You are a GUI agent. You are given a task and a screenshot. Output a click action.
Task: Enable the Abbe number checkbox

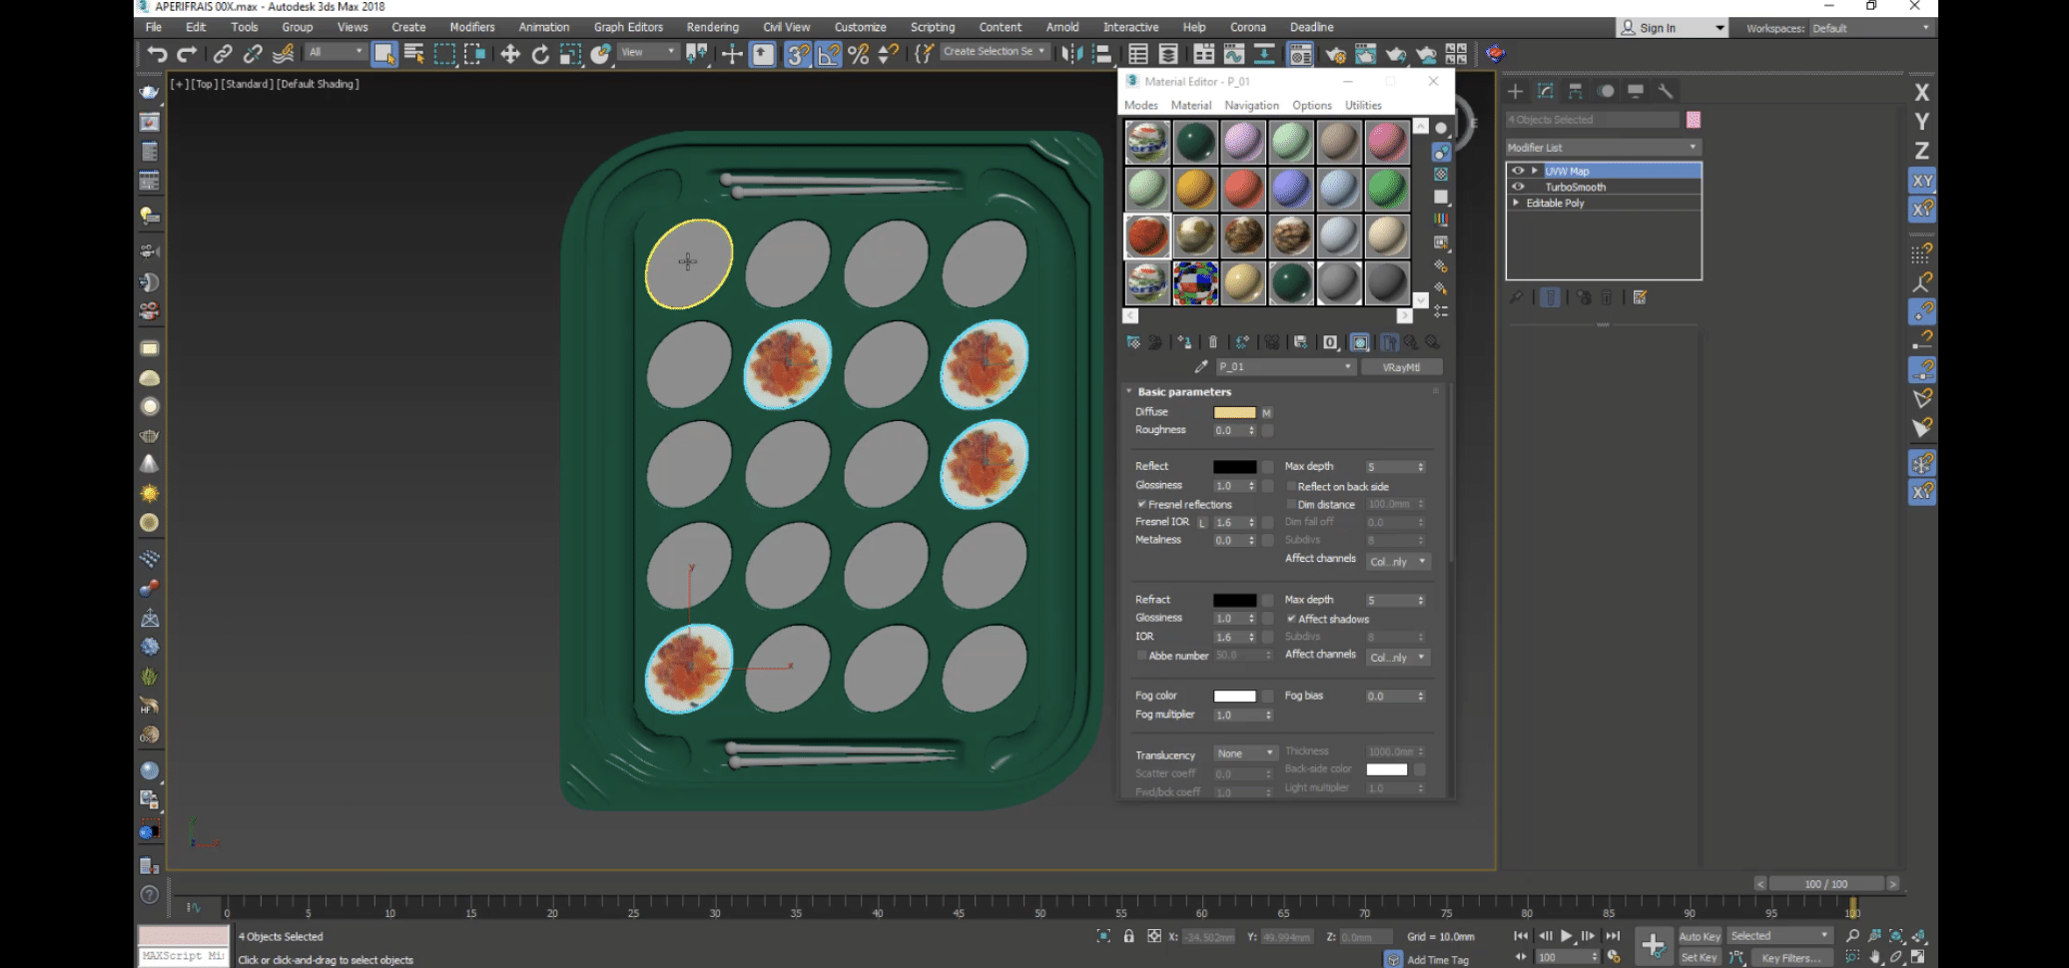pos(1141,656)
